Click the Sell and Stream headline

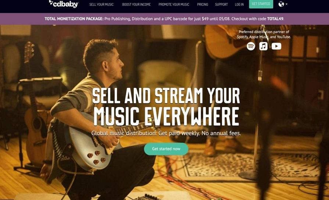click(166, 106)
